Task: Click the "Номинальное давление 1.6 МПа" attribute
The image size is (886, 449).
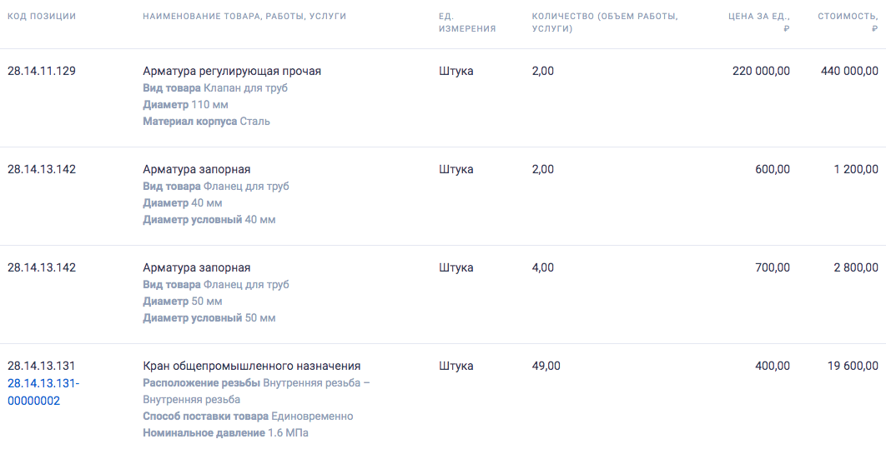Action: point(226,433)
